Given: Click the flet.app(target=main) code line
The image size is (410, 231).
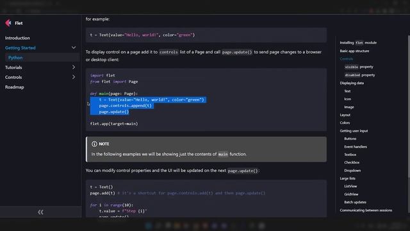Looking at the screenshot, I should click(114, 124).
